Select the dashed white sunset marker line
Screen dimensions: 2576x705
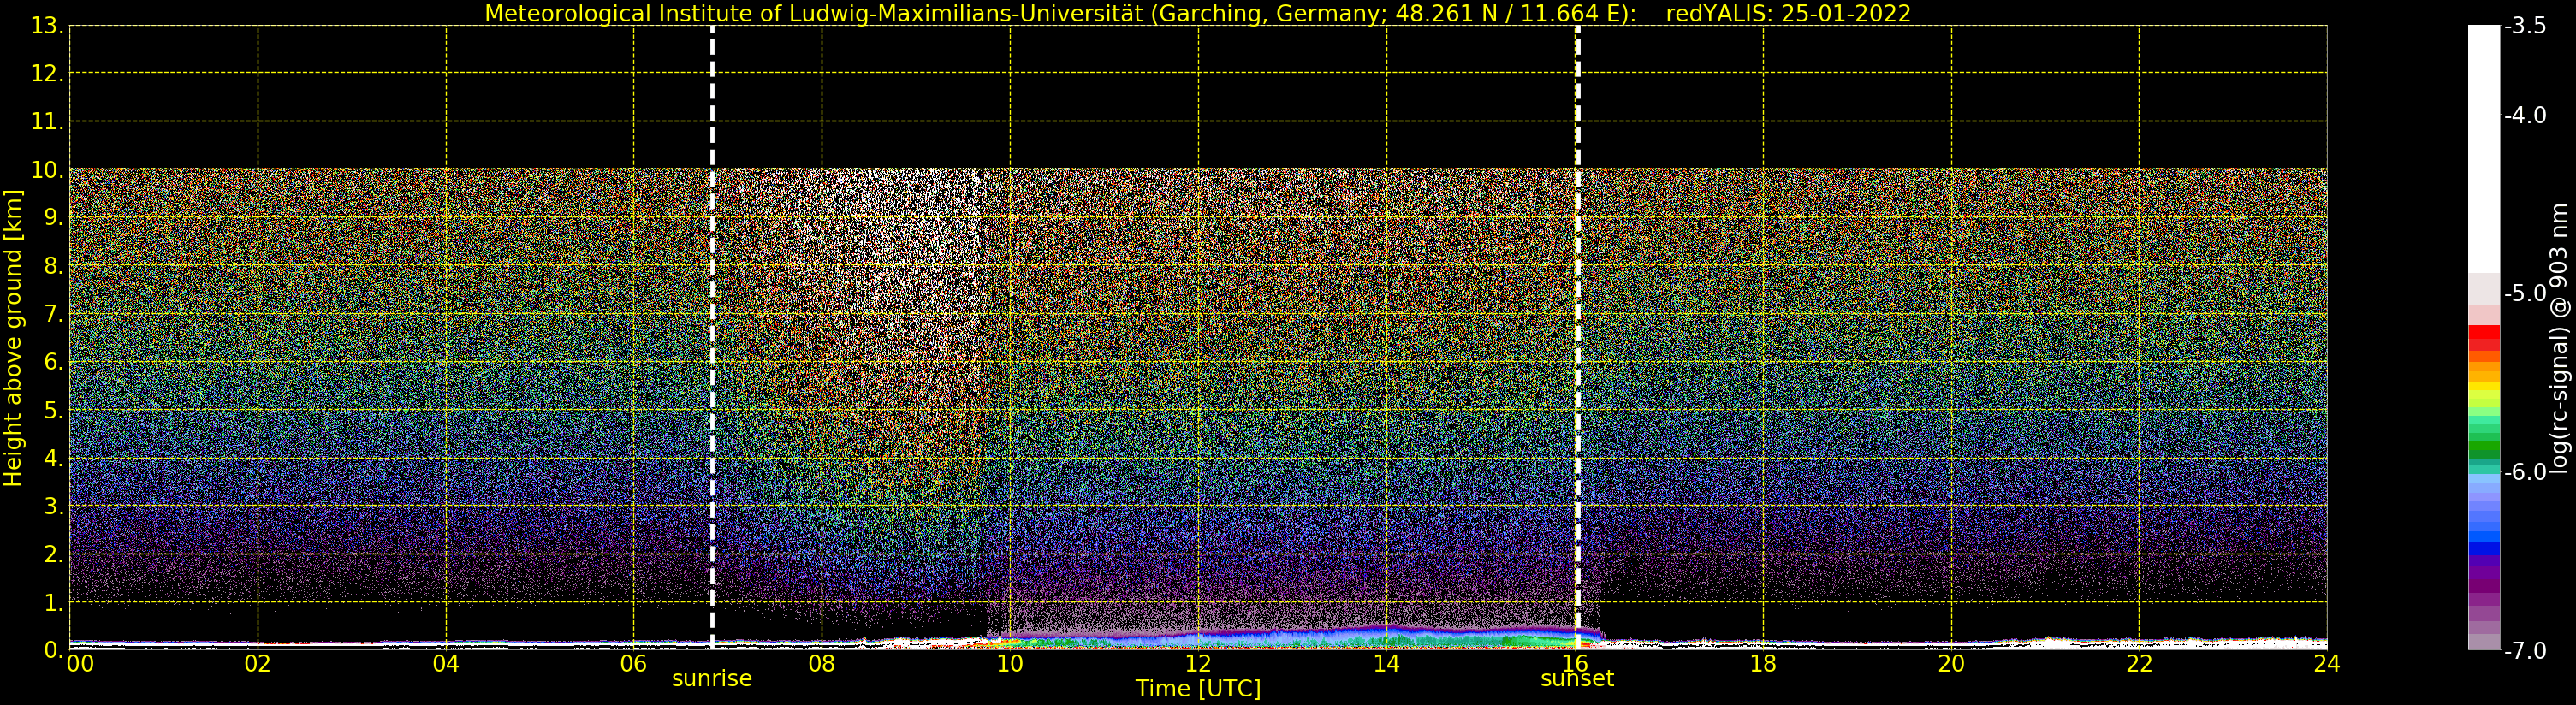pyautogui.click(x=1578, y=338)
